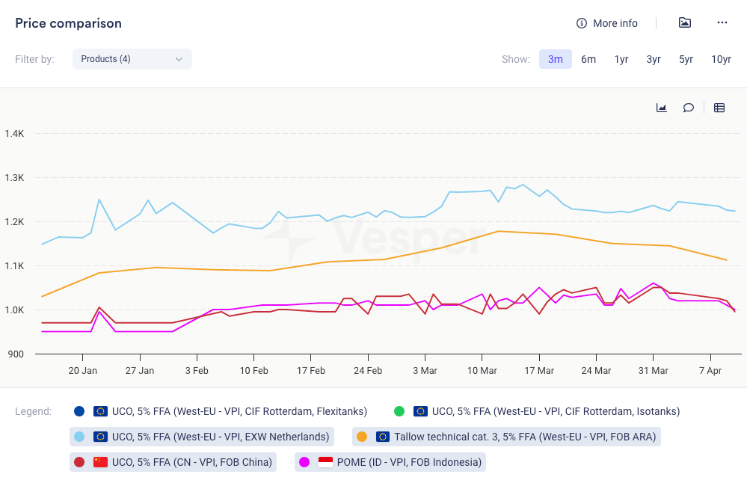Select the 10yr view option
This screenshot has height=483, width=747.
(721, 58)
